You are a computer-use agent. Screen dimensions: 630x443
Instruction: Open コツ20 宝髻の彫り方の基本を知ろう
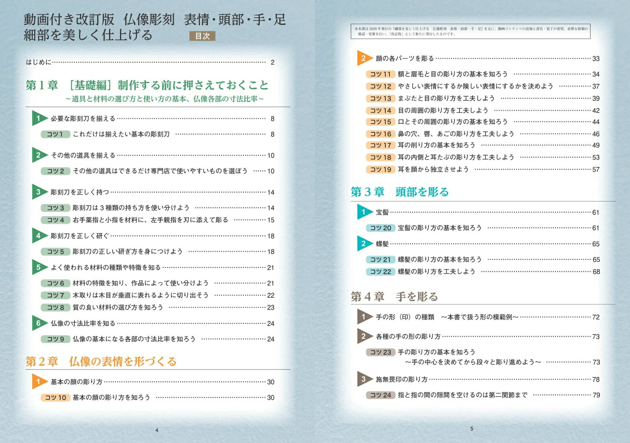483,228
